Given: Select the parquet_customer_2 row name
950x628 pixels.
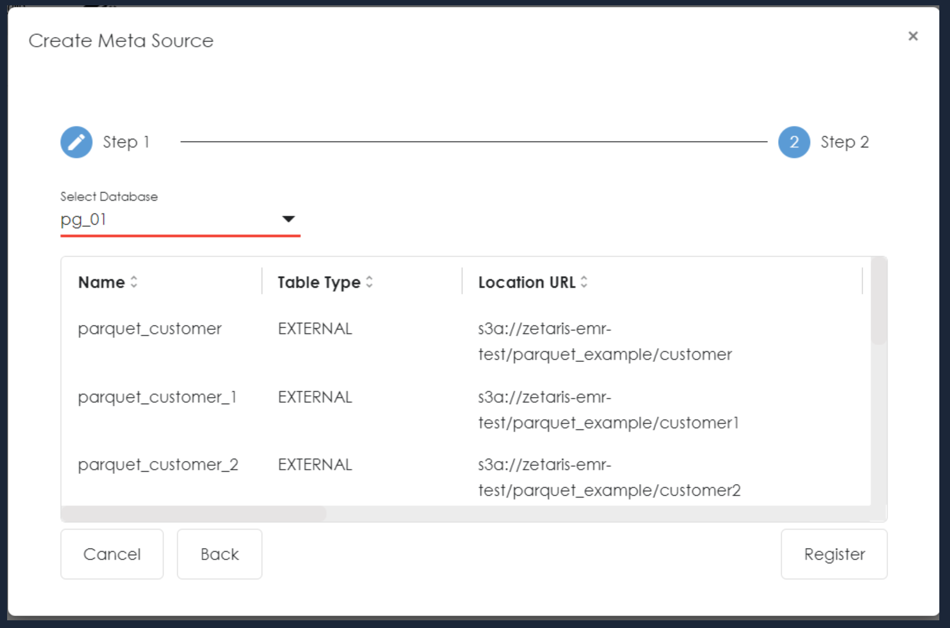Looking at the screenshot, I should pos(158,465).
